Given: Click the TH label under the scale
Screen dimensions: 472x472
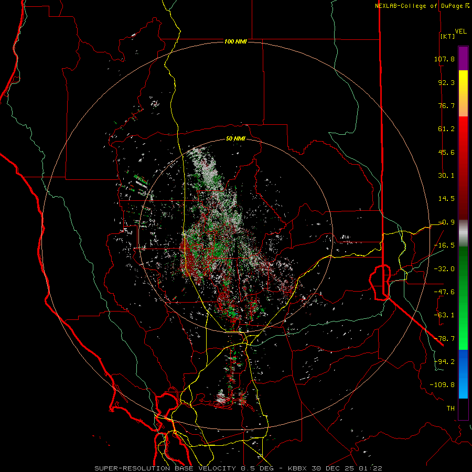Looking at the screenshot, I should point(450,409).
